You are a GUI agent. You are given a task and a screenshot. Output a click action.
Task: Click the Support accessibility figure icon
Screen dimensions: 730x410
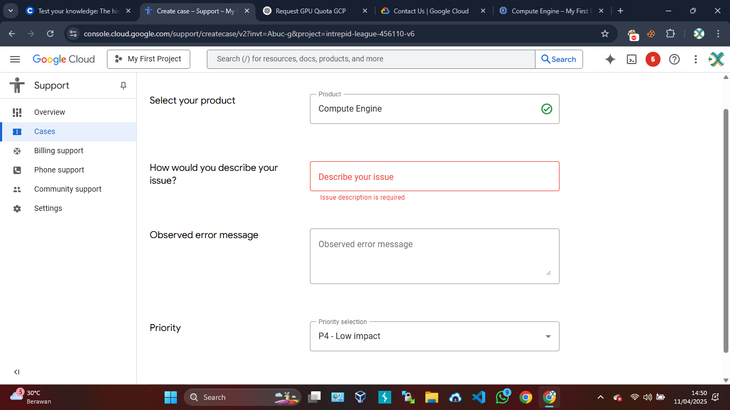[x=17, y=85]
